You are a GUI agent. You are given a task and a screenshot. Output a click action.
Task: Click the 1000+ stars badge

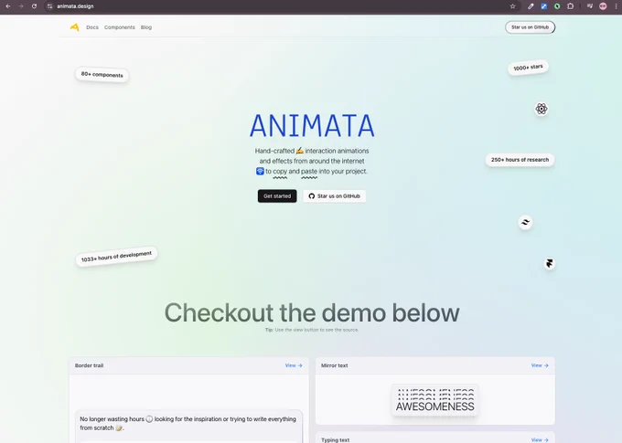[x=528, y=68]
